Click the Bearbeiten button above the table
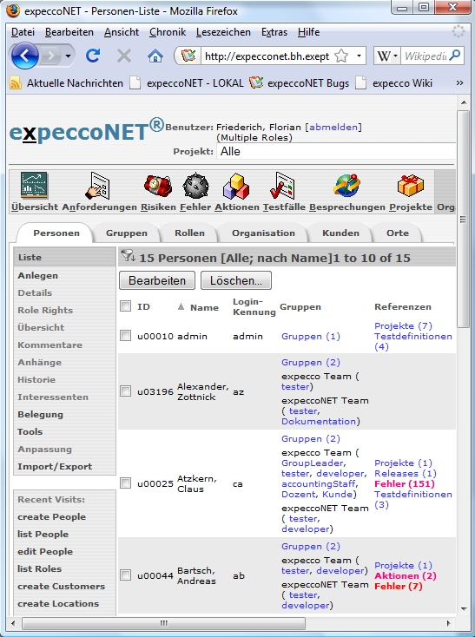The width and height of the screenshot is (475, 637). click(157, 280)
